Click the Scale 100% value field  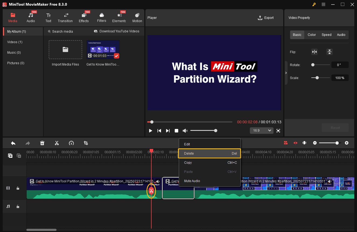click(x=340, y=78)
